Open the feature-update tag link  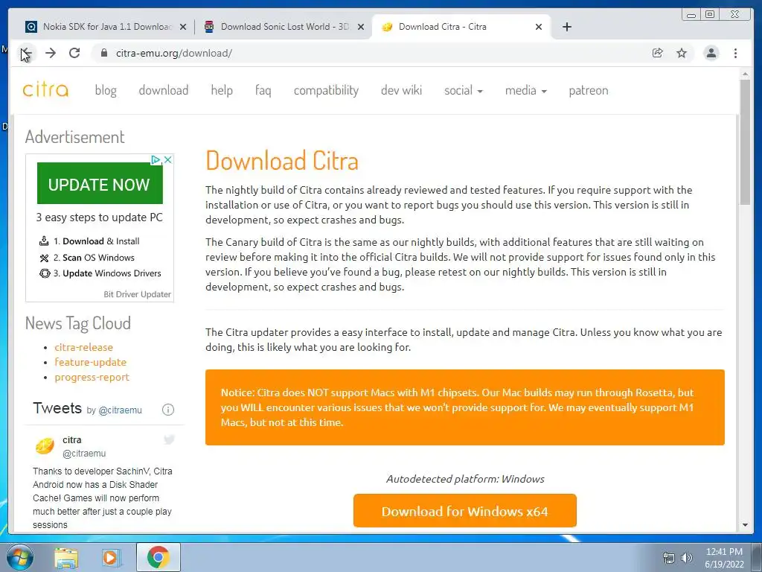pos(90,363)
